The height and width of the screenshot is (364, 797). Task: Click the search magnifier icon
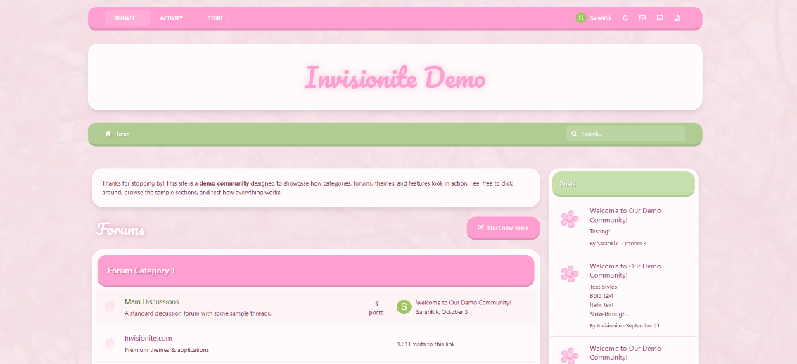pos(575,134)
